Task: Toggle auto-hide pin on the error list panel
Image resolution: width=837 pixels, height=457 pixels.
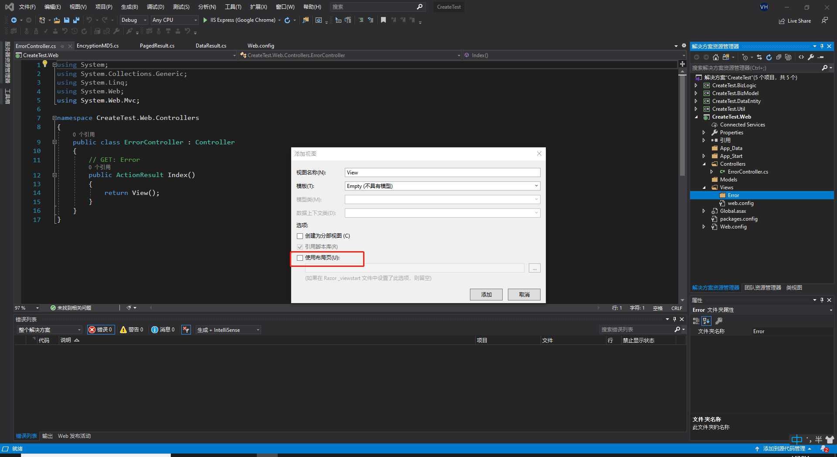Action: (675, 319)
